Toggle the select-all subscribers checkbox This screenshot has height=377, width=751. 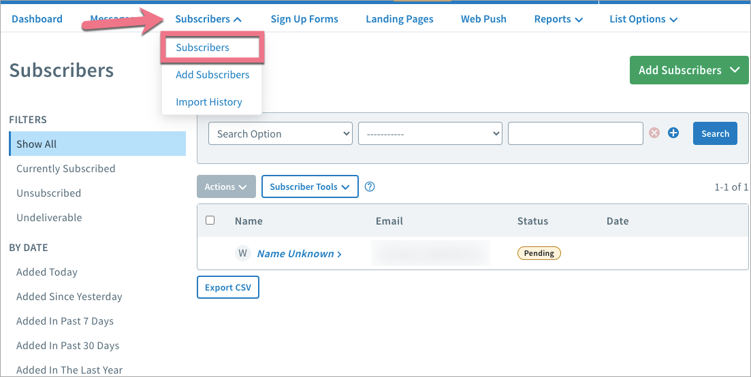[x=210, y=220]
